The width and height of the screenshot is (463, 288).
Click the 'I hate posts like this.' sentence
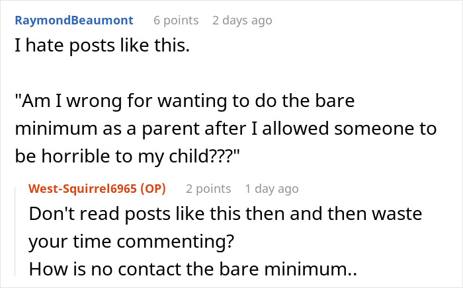click(102, 46)
